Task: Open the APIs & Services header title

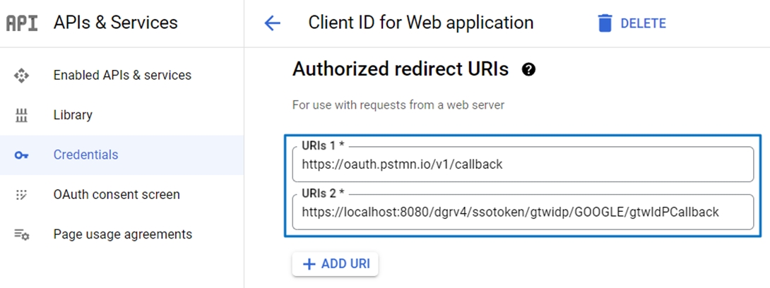Action: 115,23
